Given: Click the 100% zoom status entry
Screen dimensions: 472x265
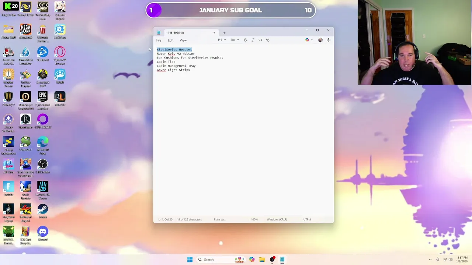Looking at the screenshot, I should point(254,219).
